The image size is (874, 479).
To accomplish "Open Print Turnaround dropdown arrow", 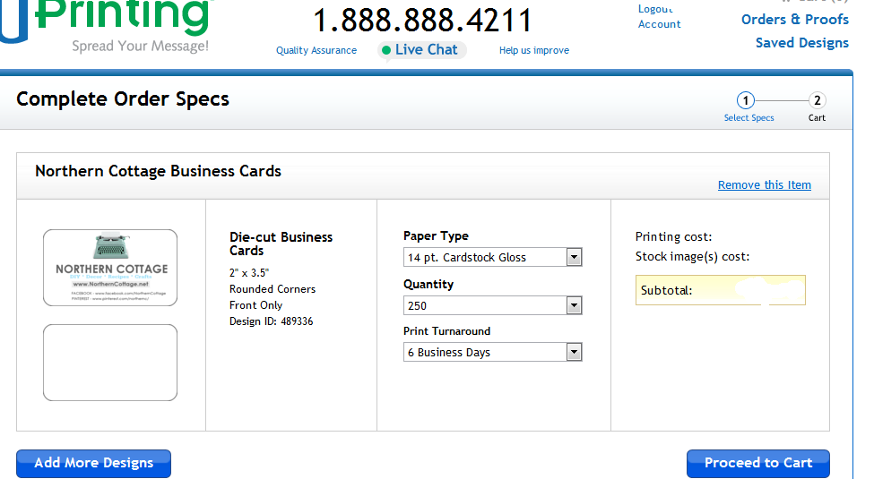I will 574,352.
